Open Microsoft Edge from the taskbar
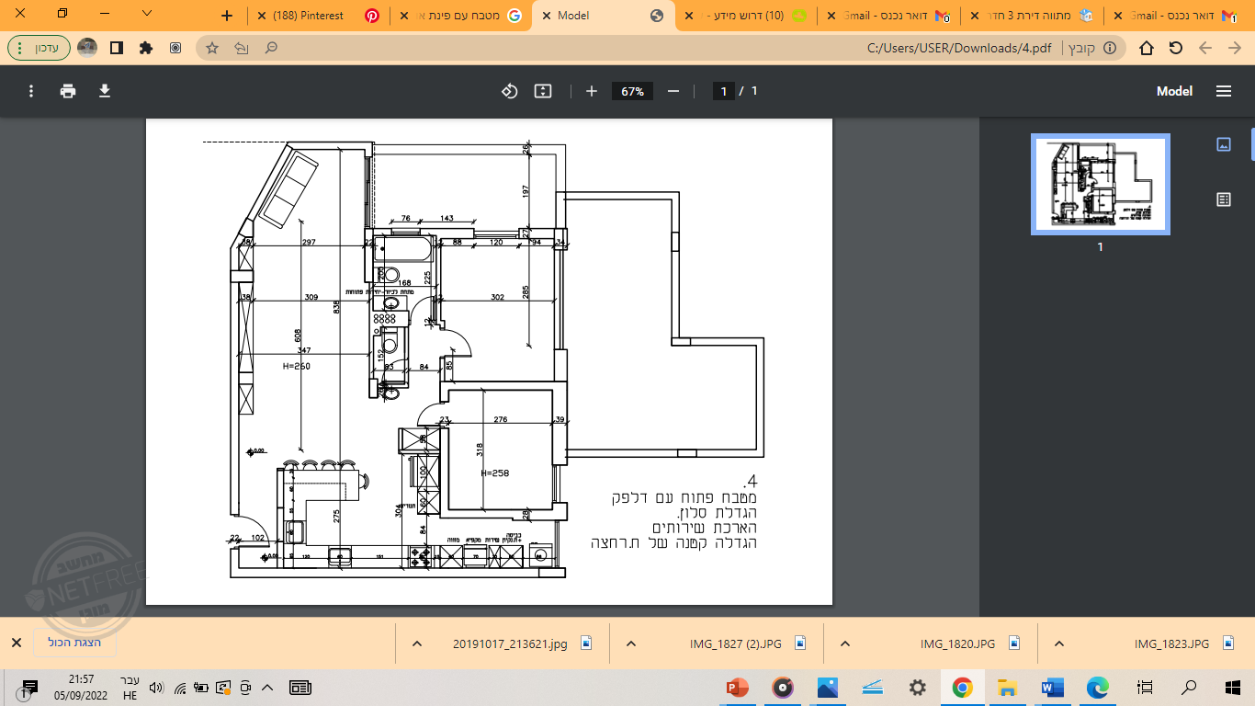The image size is (1255, 706). point(1098,688)
